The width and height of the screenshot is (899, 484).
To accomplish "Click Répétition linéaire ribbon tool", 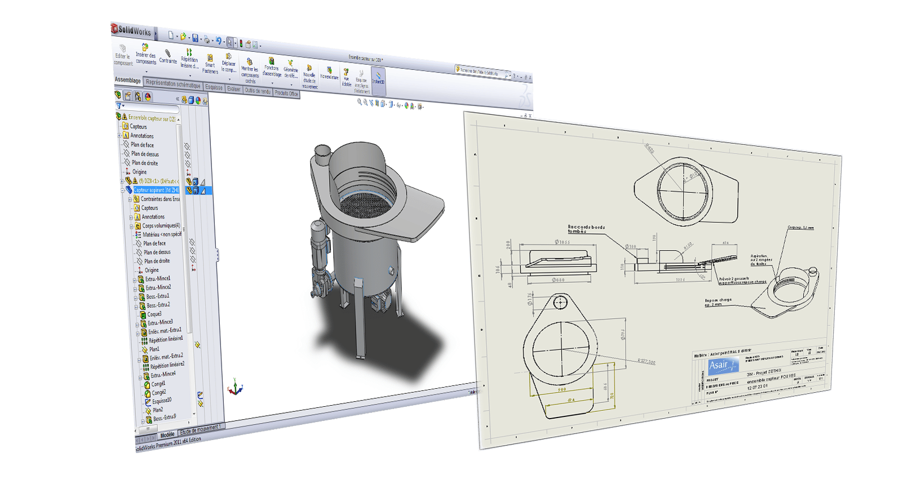I will pyautogui.click(x=189, y=59).
